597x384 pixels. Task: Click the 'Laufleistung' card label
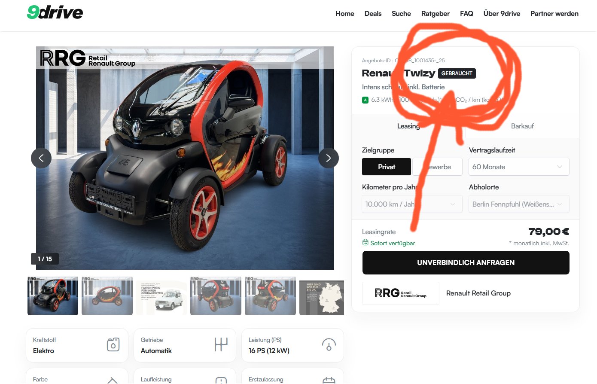(156, 379)
